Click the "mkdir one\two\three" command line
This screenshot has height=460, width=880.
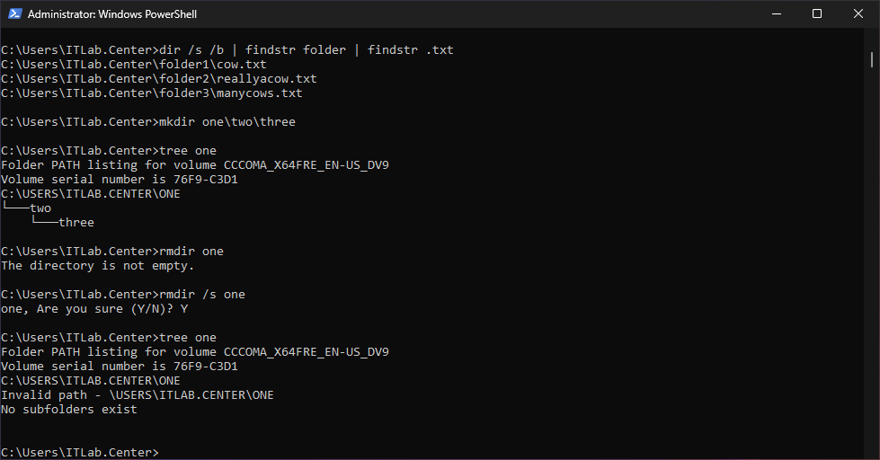147,122
